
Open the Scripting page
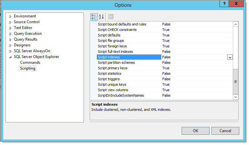point(28,68)
